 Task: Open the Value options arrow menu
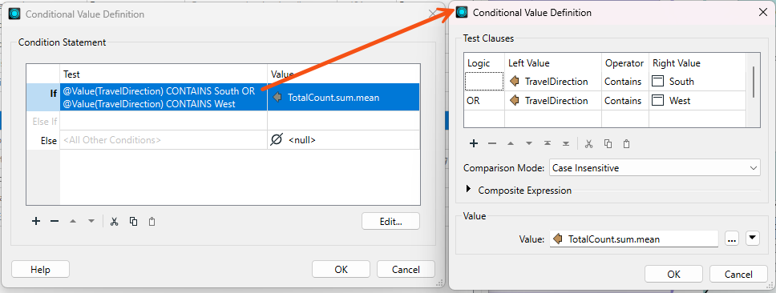[x=752, y=239]
